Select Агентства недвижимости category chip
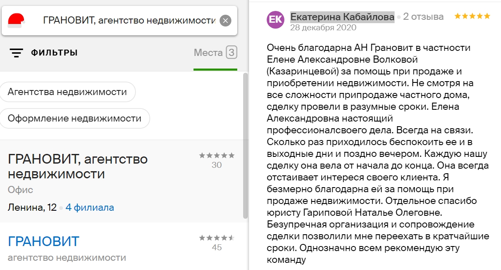 67,92
